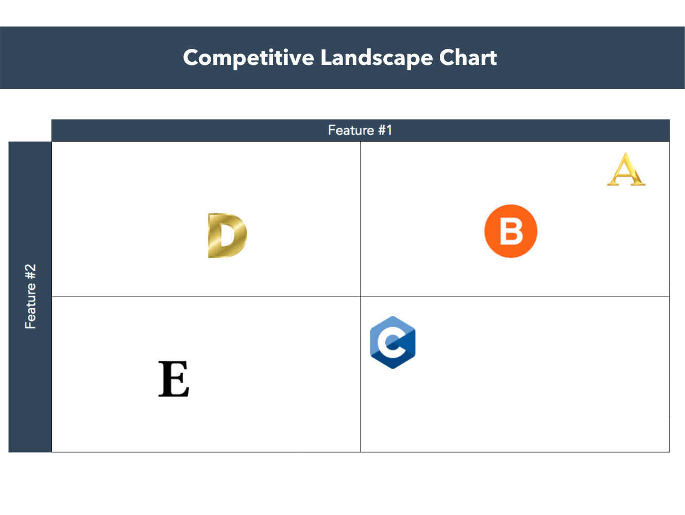
Task: Select the word "Landscape" in the title
Action: (376, 58)
